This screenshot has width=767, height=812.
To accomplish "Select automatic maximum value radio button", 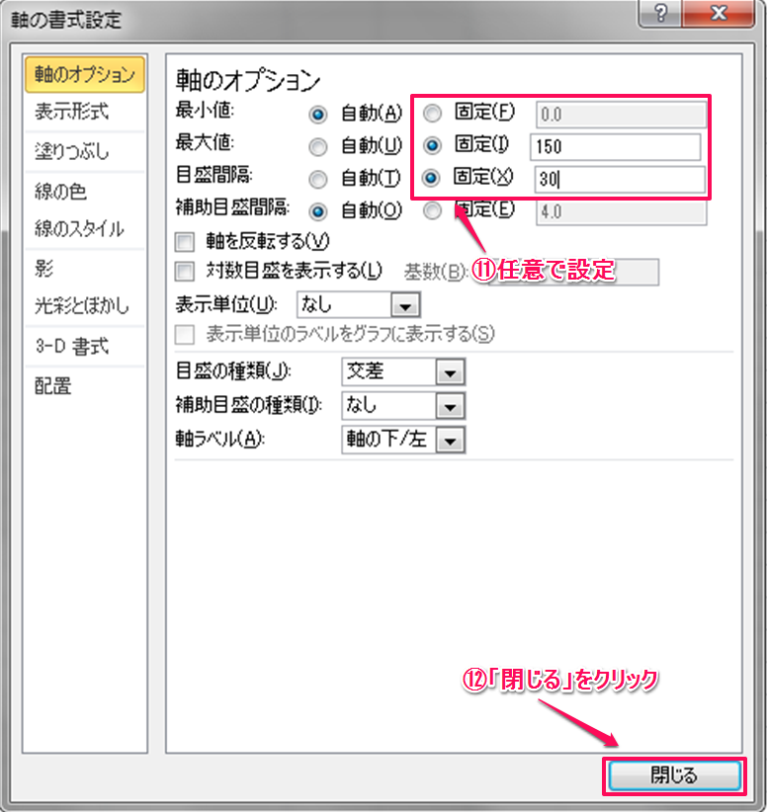I will click(x=318, y=147).
